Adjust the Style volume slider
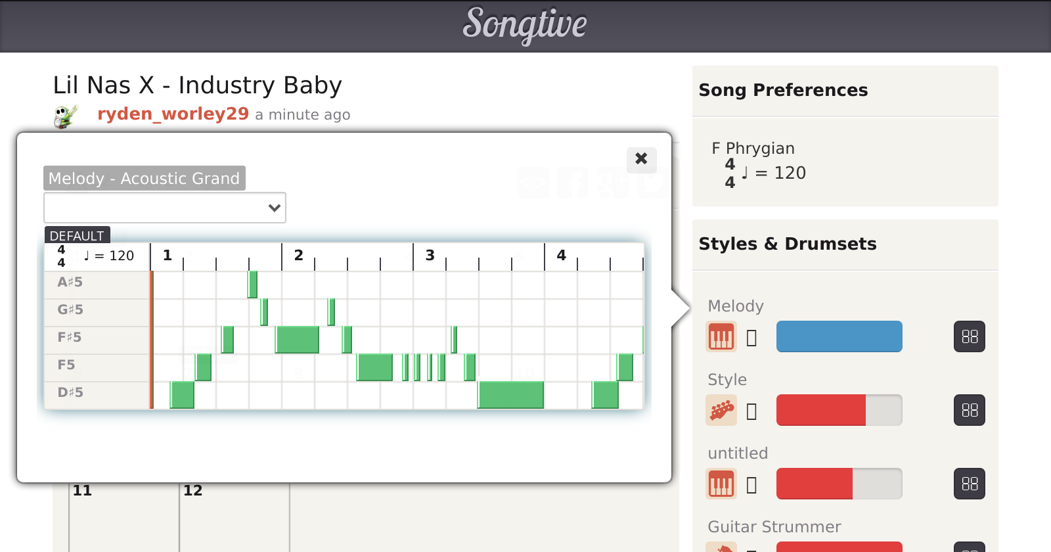The height and width of the screenshot is (552, 1051). pyautogui.click(x=839, y=411)
